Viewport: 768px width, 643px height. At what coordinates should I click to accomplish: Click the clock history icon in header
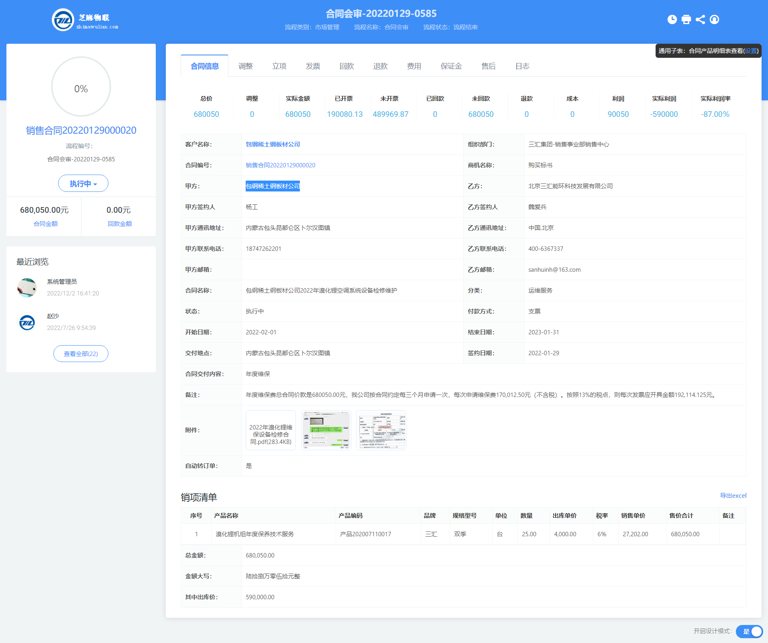[672, 19]
